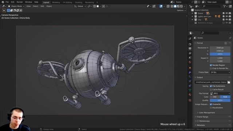
Task: Open the View Layer properties tab
Action: coord(190,53)
